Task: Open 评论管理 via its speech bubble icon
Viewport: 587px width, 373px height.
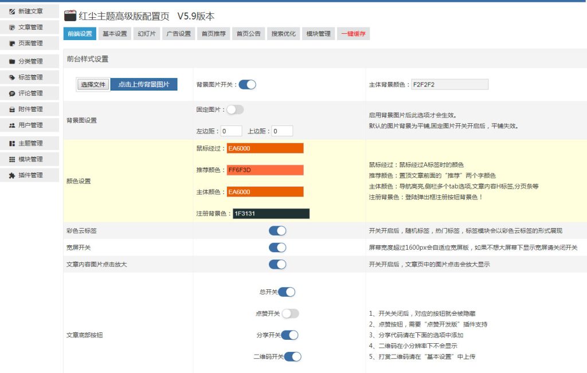Action: (12, 93)
